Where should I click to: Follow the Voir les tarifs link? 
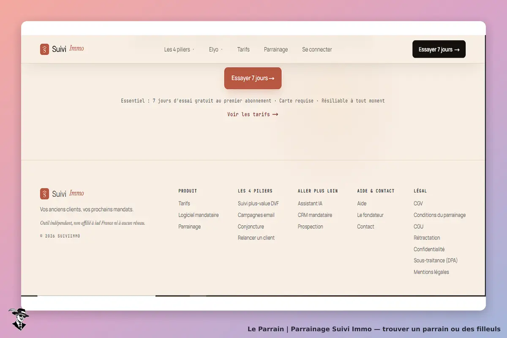point(253,114)
